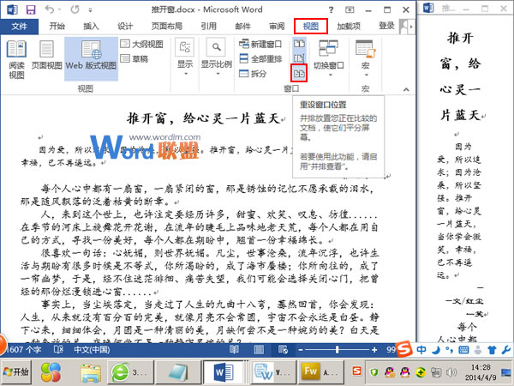Click 全部重排 arrange all button
Viewport: 514px width, 386px height.
point(260,58)
